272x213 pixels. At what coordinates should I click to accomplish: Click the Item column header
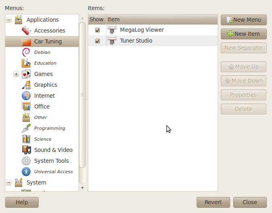point(162,19)
